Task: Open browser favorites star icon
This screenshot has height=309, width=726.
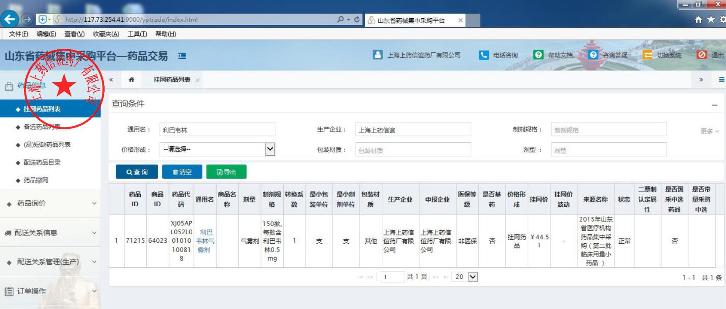Action: coord(711,20)
